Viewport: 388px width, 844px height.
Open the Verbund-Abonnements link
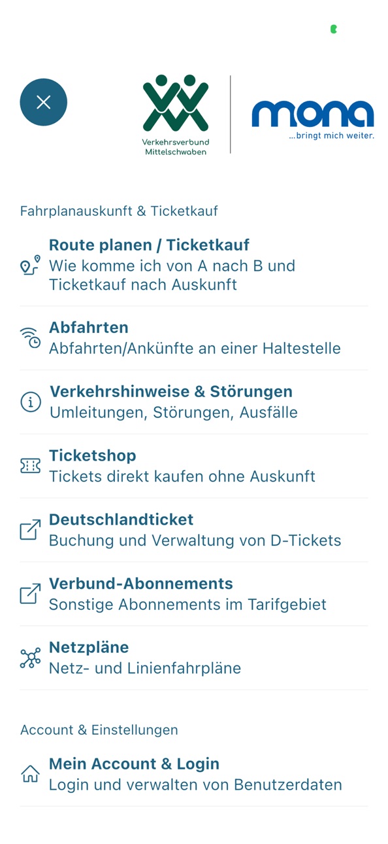pos(194,594)
